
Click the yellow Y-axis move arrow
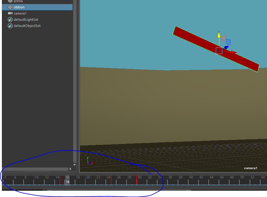219,35
